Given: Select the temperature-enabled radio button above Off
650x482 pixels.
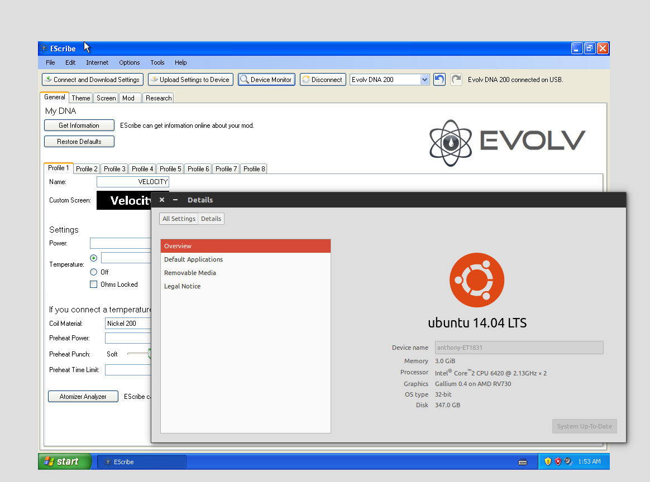Looking at the screenshot, I should [x=94, y=258].
